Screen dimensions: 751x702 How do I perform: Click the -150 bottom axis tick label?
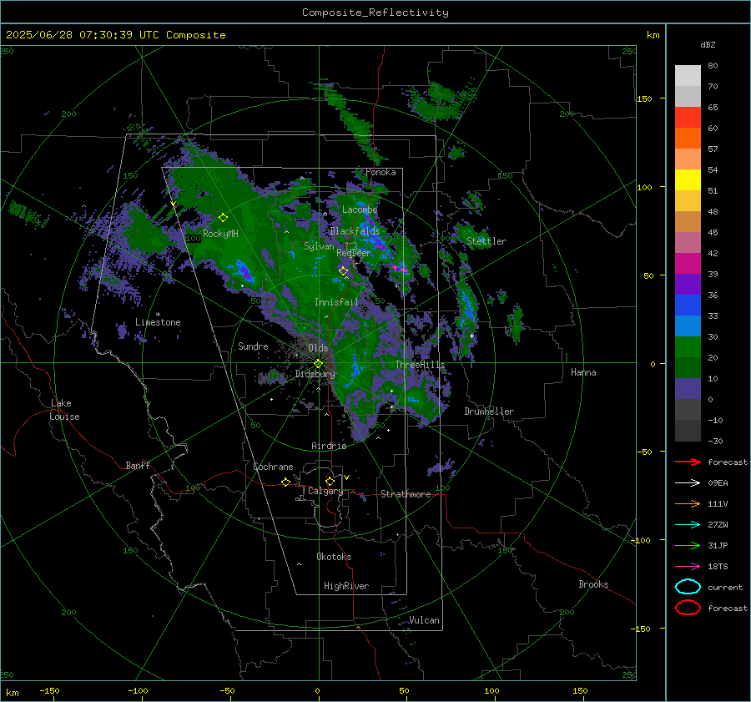coord(49,690)
